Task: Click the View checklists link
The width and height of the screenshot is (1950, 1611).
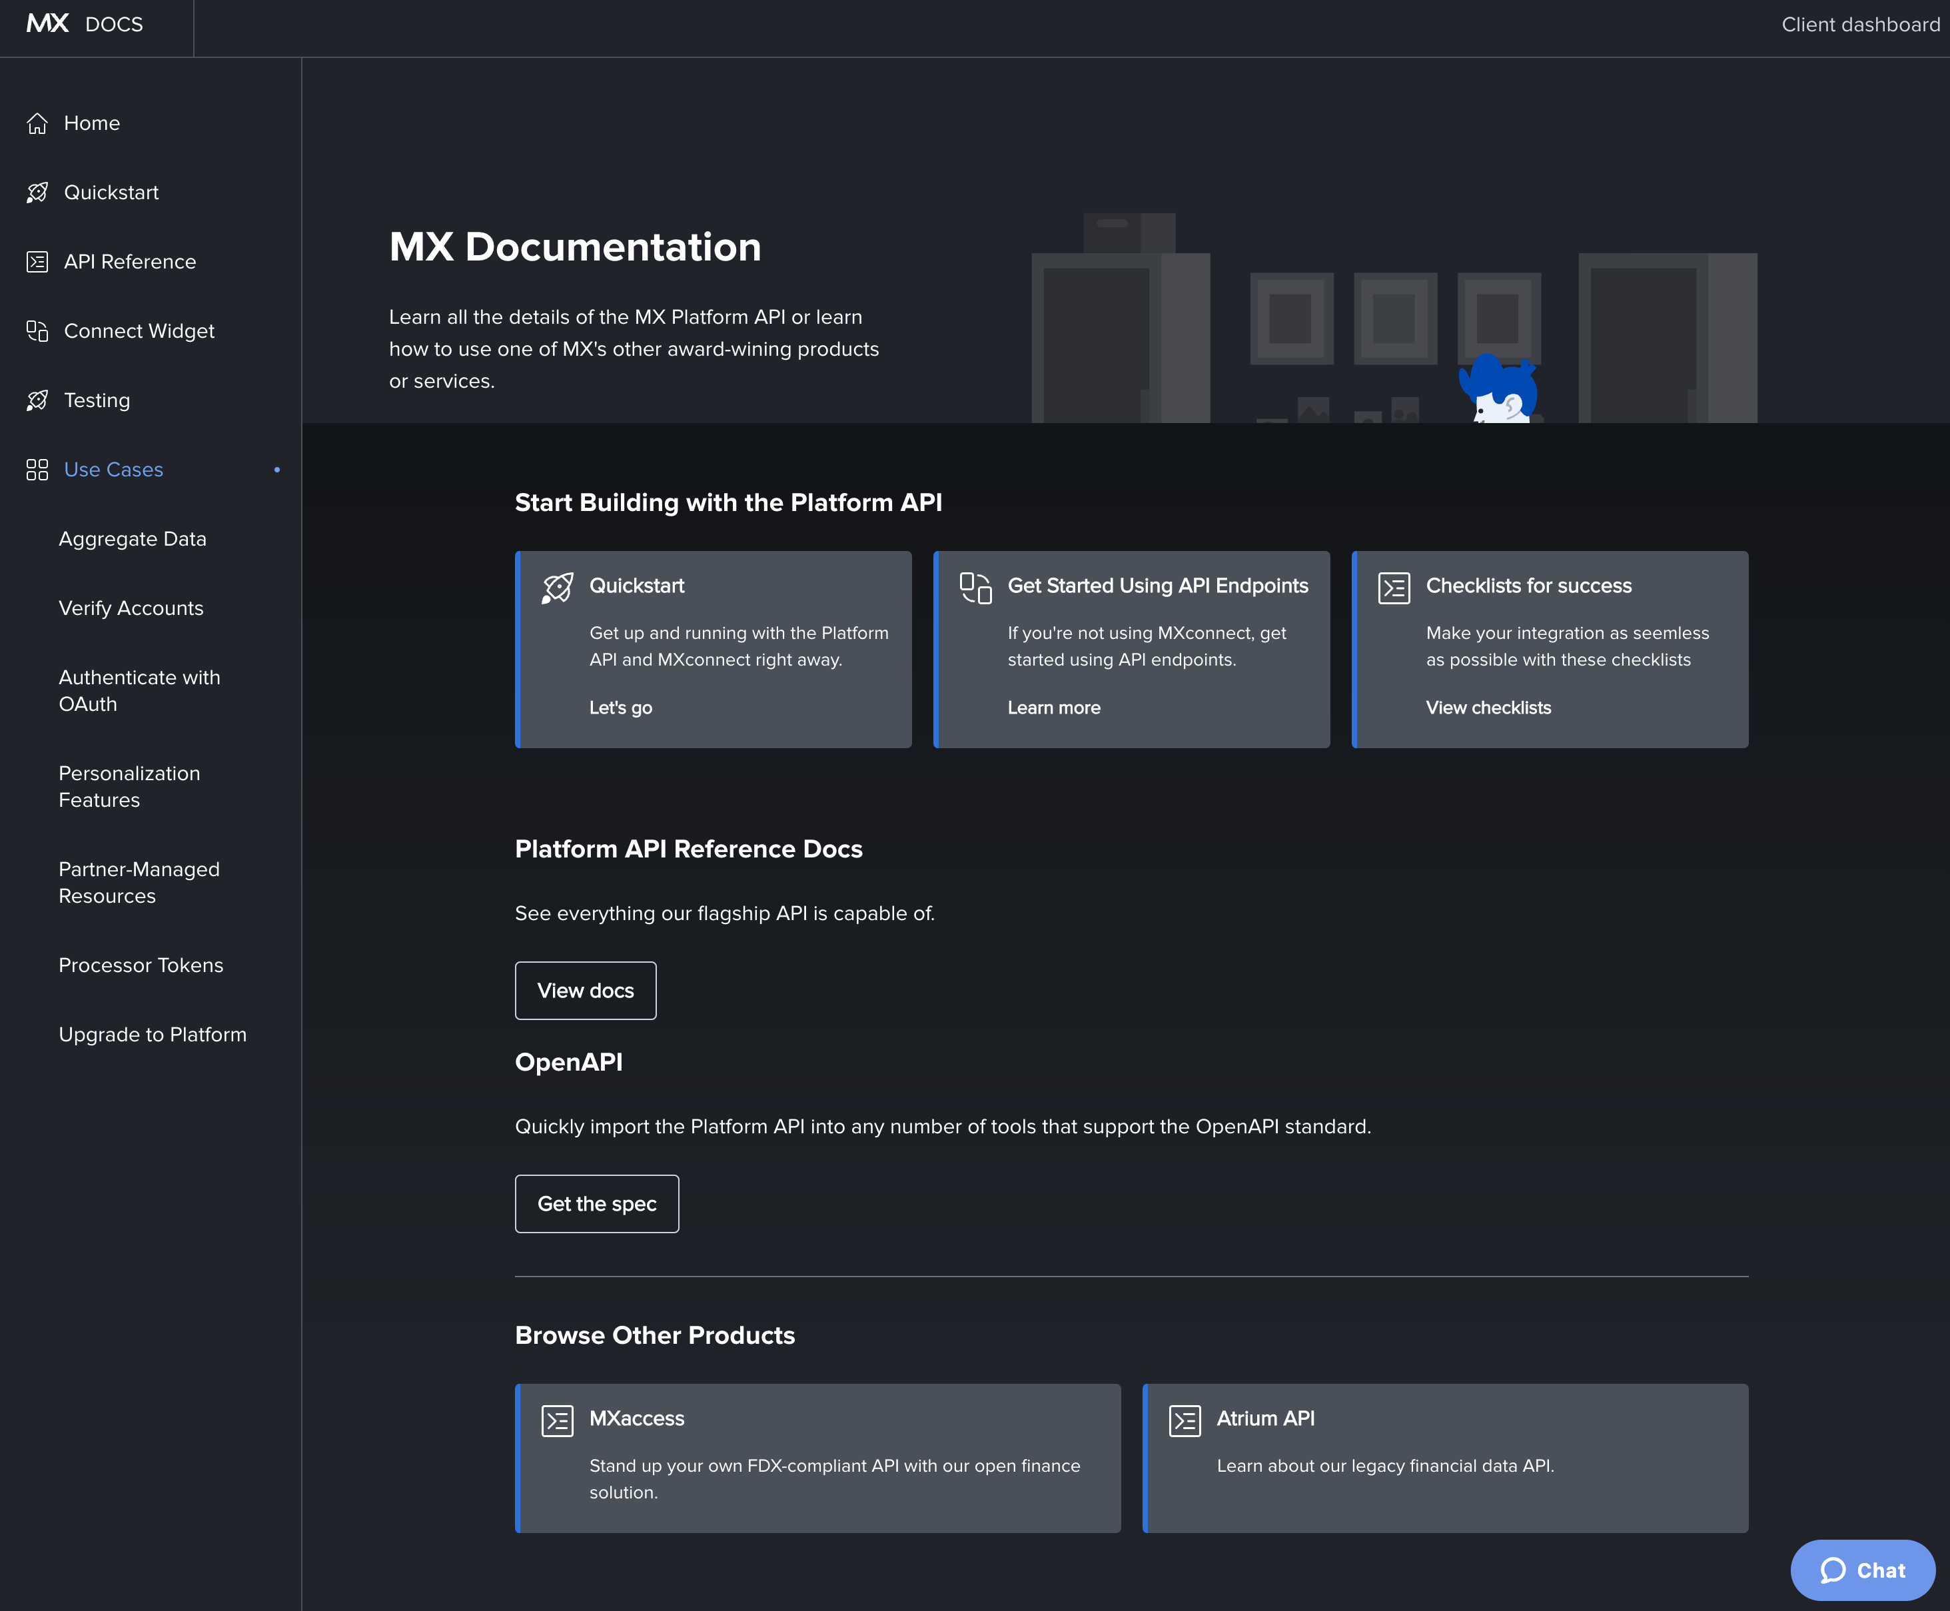Action: (1488, 707)
